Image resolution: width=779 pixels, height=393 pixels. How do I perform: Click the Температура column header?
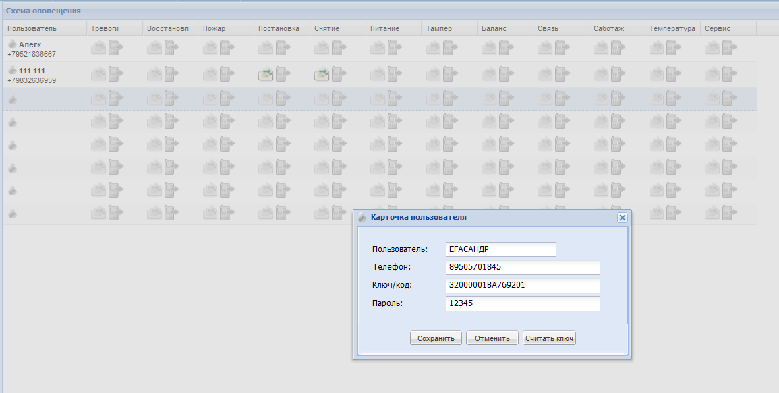672,28
